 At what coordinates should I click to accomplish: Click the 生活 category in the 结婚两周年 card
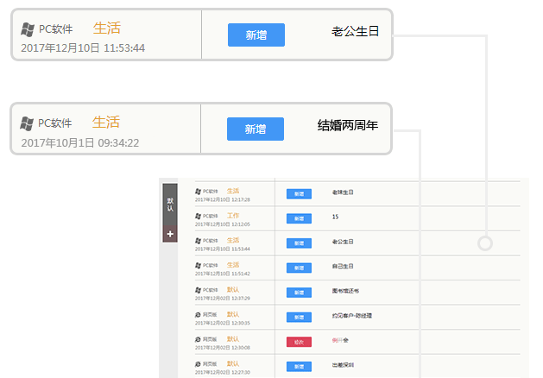point(106,123)
